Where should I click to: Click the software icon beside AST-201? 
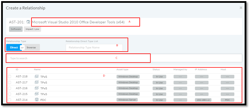tap(28, 22)
